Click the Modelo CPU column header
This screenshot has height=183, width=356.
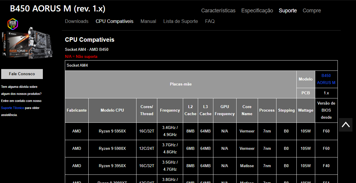(x=112, y=110)
